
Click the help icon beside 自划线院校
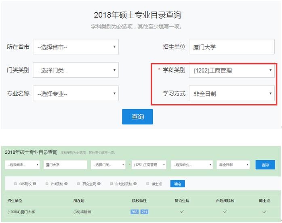(x=136, y=184)
